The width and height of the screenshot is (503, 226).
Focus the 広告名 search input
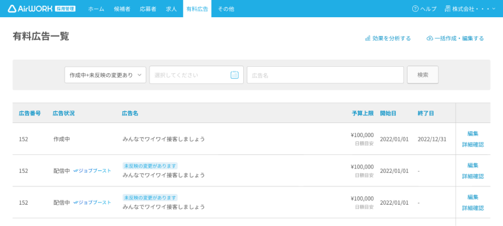[x=325, y=75]
